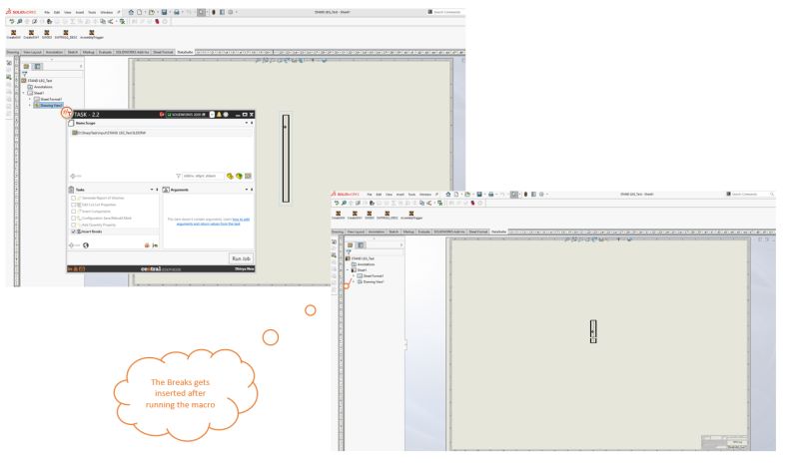The image size is (799, 473).
Task: Tick the Add Quantity Property task checkbox
Action: pyautogui.click(x=73, y=225)
